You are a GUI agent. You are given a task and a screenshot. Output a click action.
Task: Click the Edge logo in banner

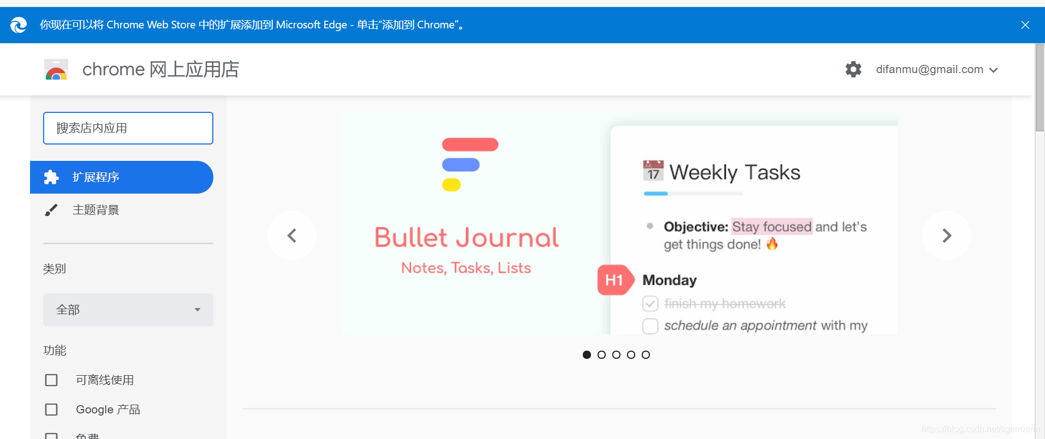(x=19, y=25)
